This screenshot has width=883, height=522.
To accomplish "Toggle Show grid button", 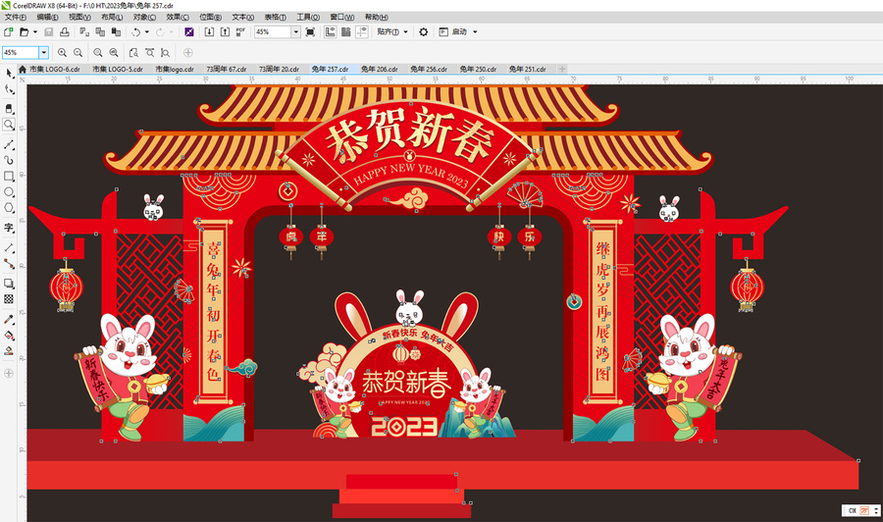I will pyautogui.click(x=345, y=32).
